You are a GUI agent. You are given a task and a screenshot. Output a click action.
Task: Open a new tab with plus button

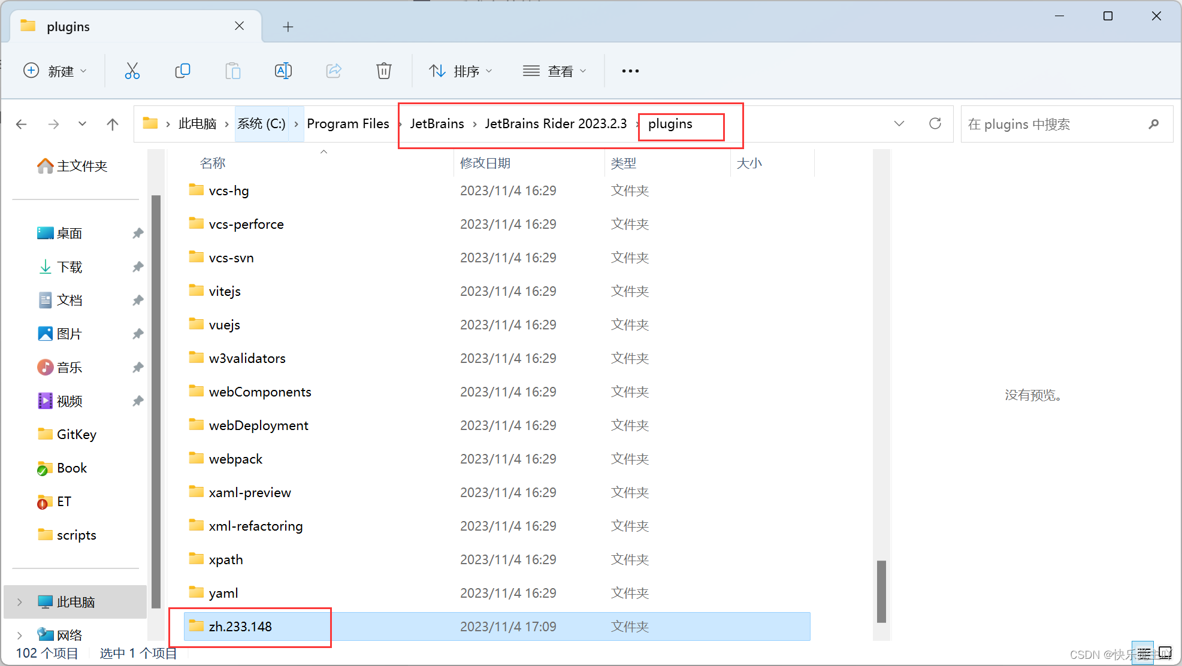(288, 27)
